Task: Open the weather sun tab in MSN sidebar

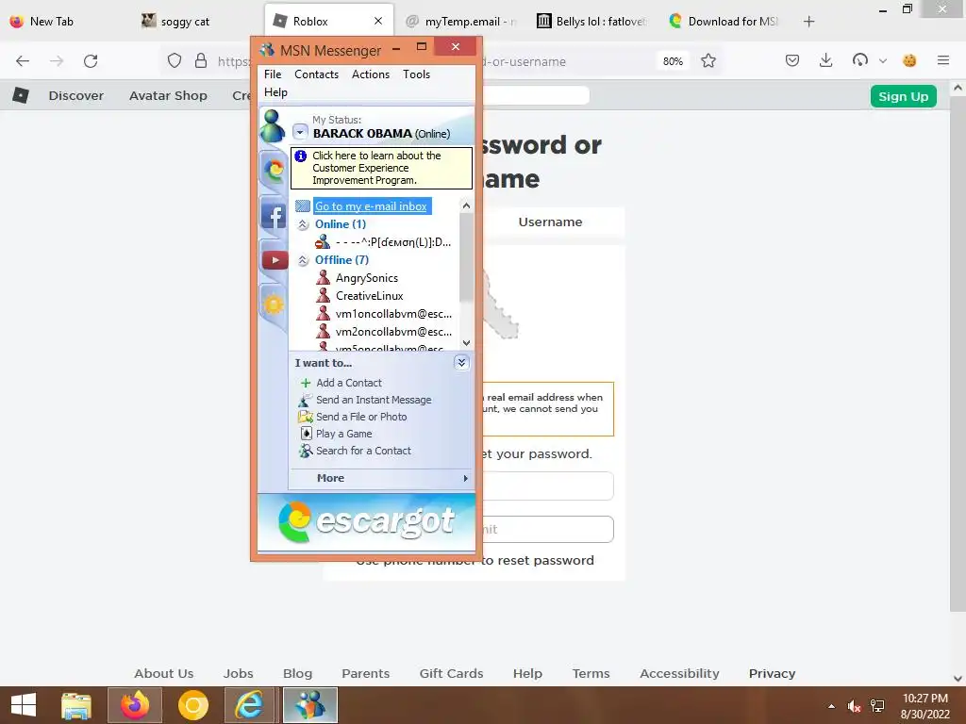Action: tap(274, 304)
